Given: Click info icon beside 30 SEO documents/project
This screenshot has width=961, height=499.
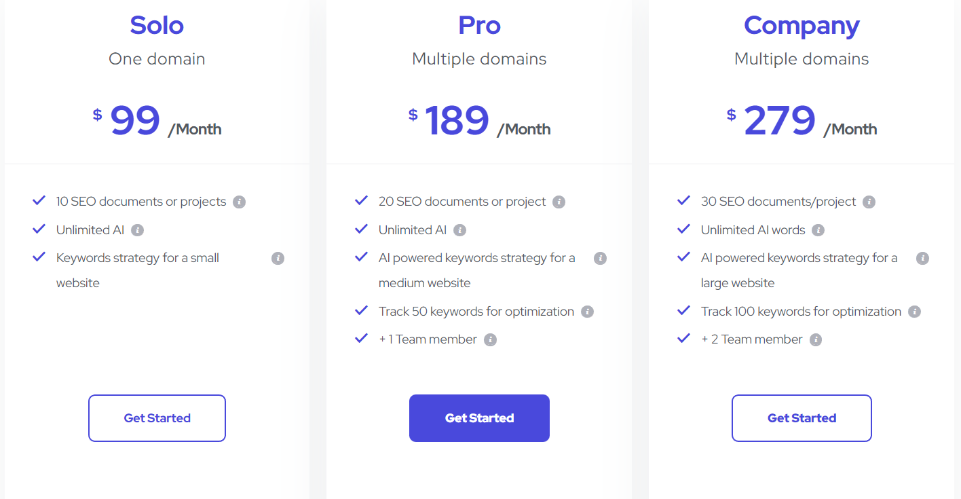Looking at the screenshot, I should pyautogui.click(x=869, y=202).
